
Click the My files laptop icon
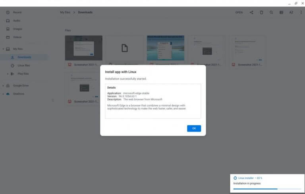click(8, 49)
